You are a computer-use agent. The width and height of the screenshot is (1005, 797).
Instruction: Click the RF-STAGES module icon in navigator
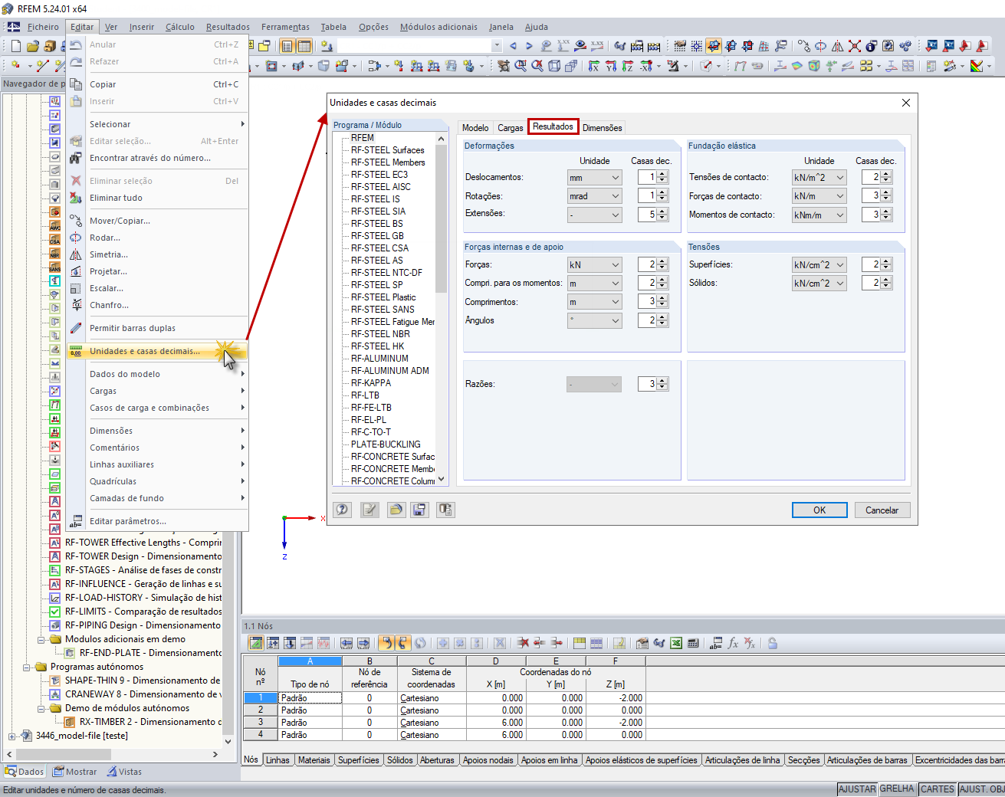[x=55, y=570]
